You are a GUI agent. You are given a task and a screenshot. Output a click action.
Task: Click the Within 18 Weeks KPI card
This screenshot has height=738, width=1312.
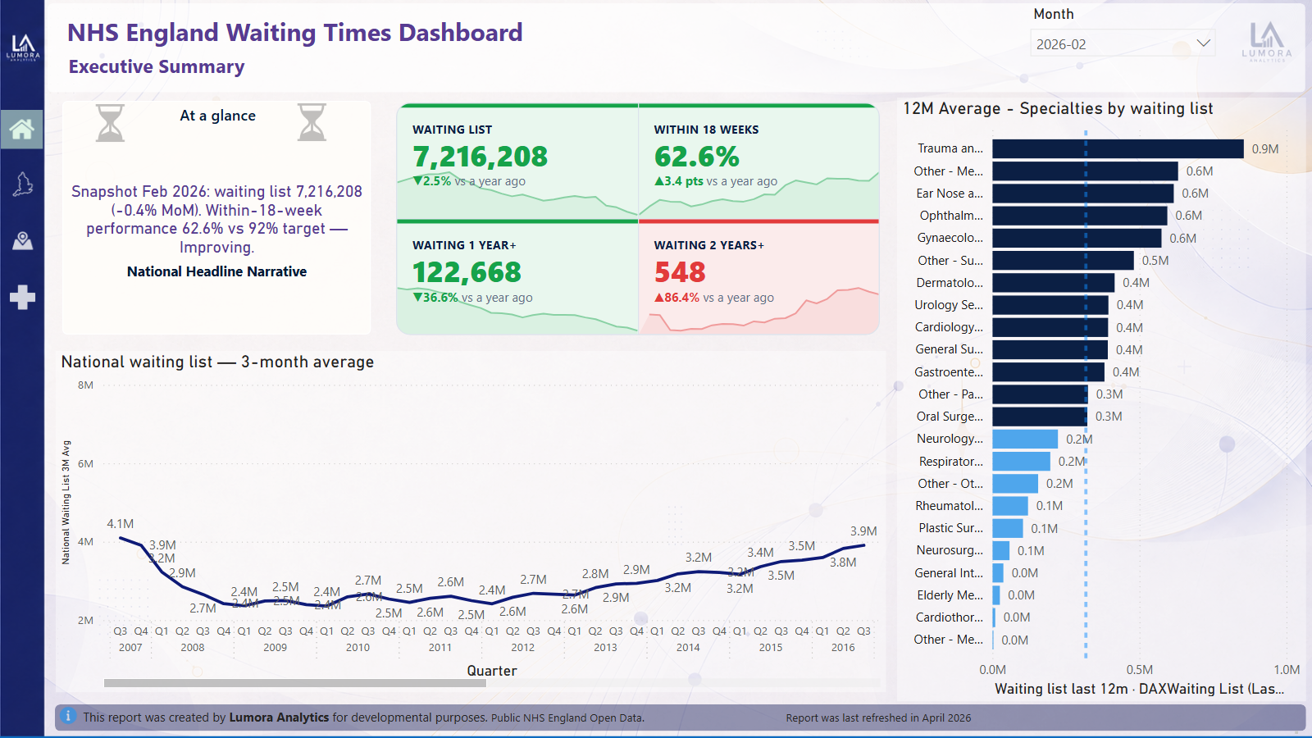[758, 162]
